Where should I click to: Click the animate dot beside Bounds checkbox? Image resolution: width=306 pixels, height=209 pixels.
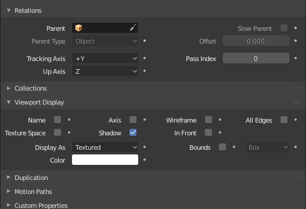pos(234,147)
